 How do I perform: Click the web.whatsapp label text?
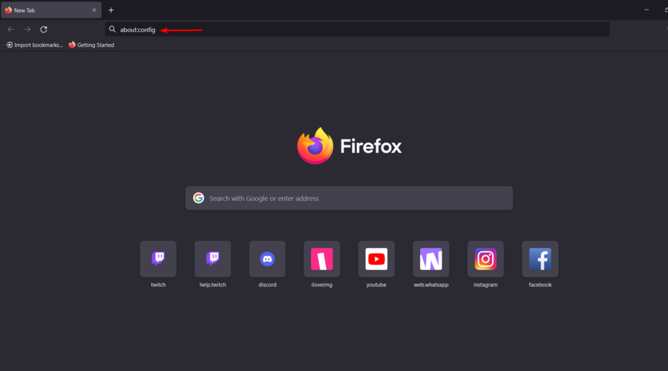(x=430, y=284)
